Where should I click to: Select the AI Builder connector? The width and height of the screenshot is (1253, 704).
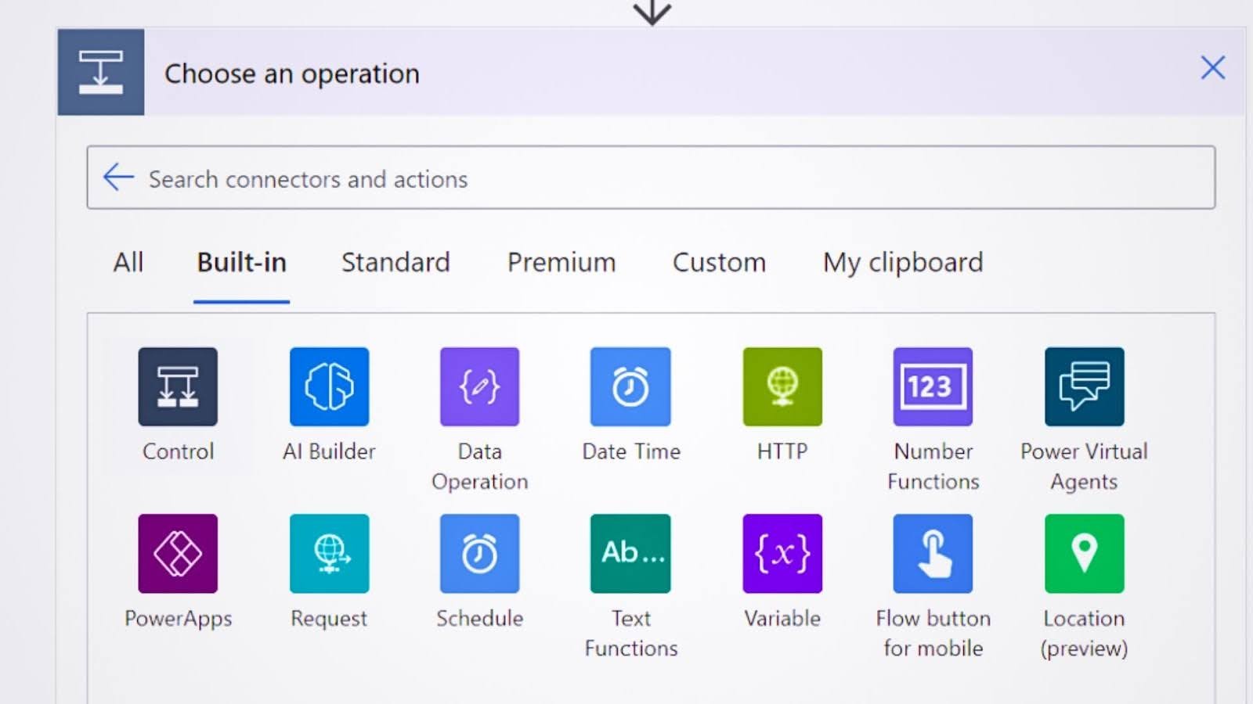[x=329, y=387]
